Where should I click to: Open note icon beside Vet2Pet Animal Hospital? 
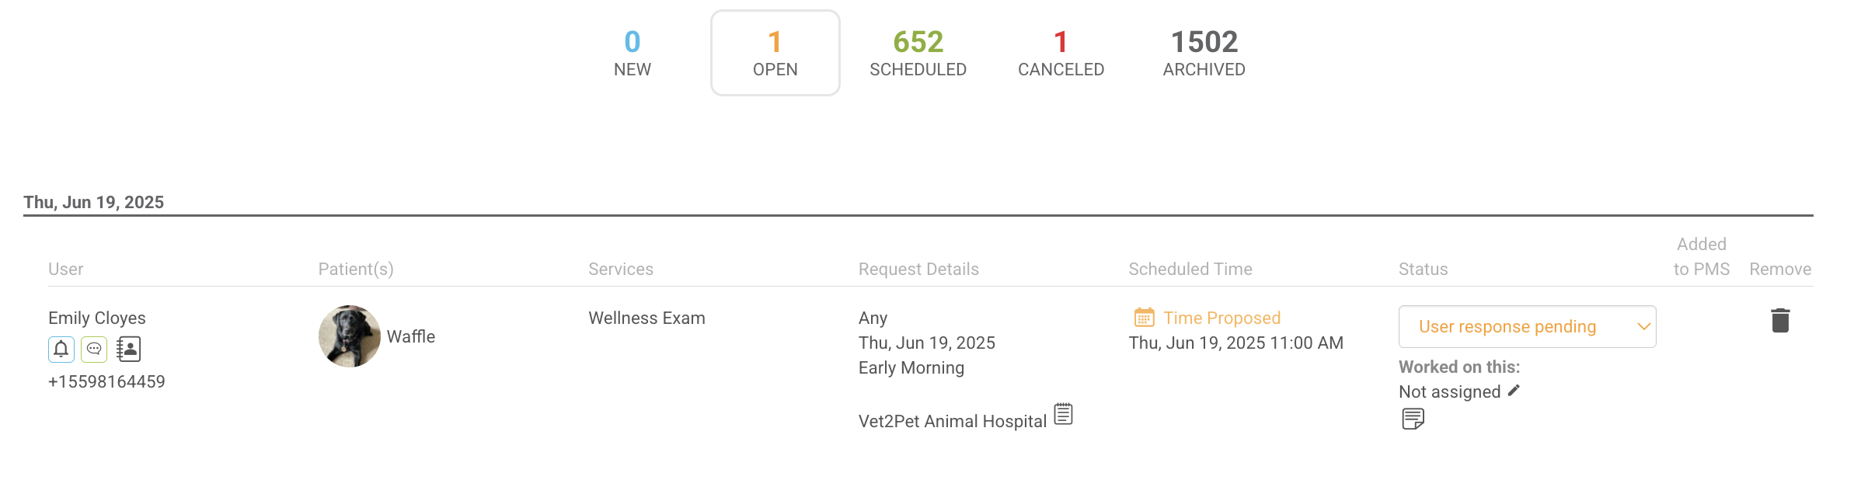[1063, 414]
